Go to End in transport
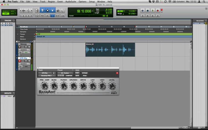The image size is (208, 130). tap(158, 16)
